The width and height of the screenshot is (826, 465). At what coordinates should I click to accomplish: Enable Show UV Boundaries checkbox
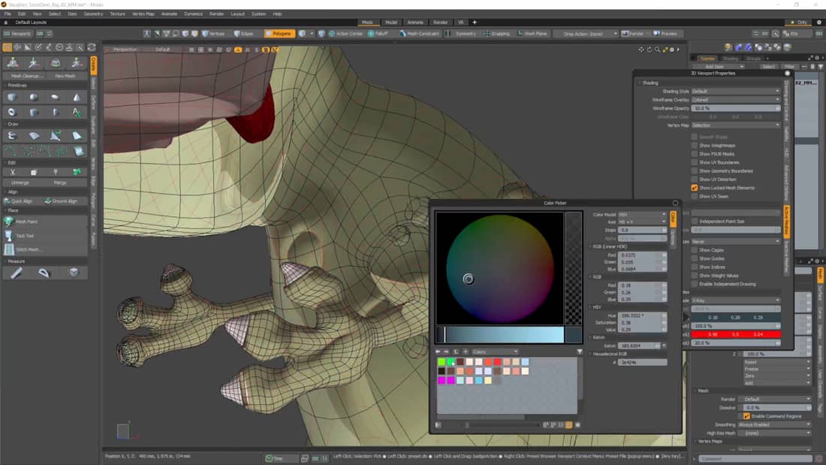[695, 162]
